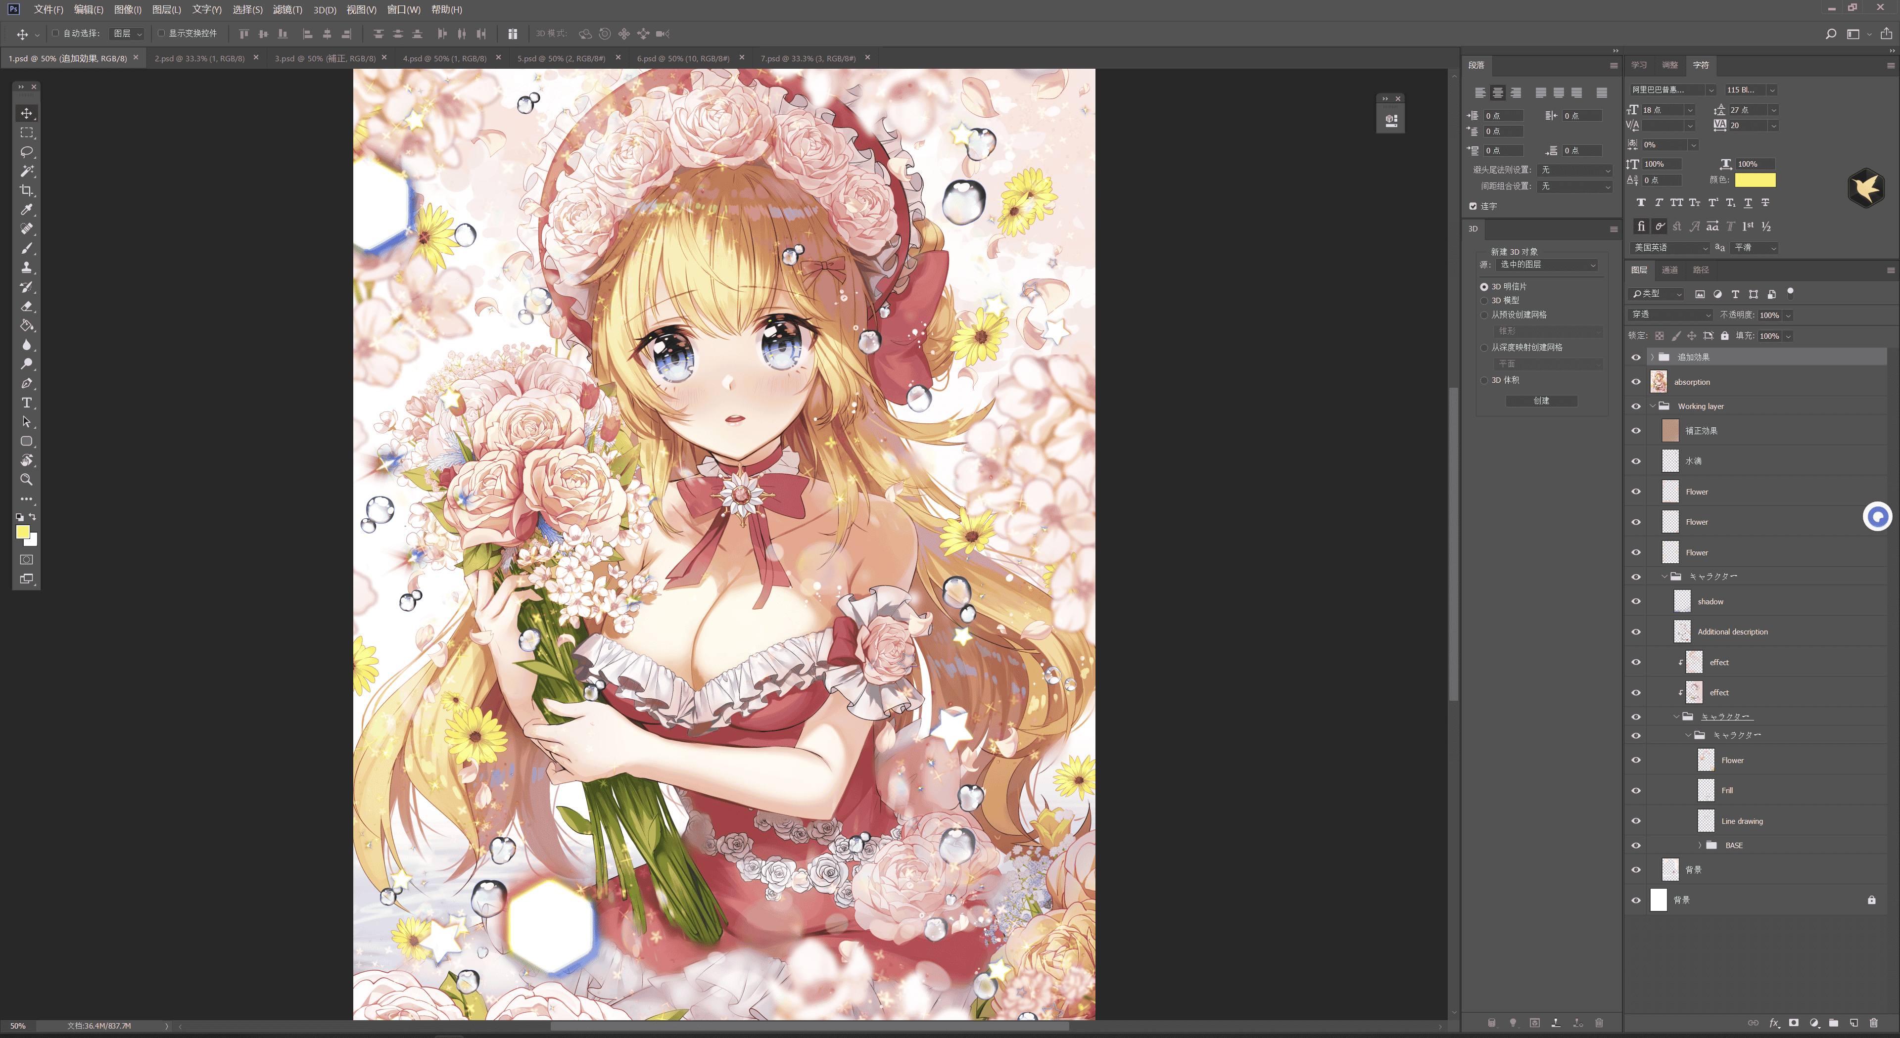The image size is (1900, 1038).
Task: Open the Filter (滤镜) menu
Action: pos(287,9)
